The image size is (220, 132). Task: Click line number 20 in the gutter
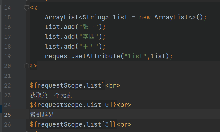pyautogui.click(x=8, y=66)
